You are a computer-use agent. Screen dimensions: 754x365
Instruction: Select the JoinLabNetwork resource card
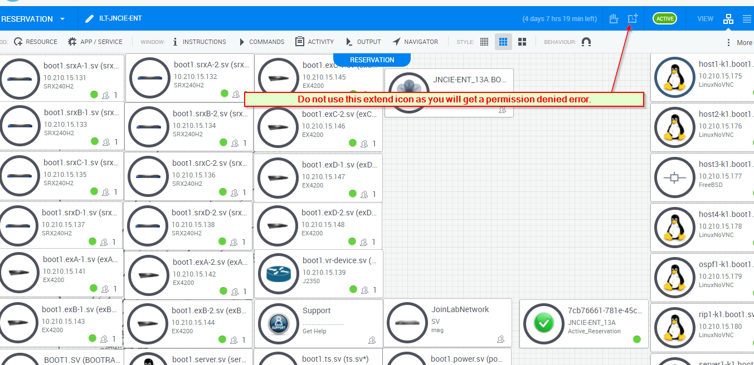(447, 323)
